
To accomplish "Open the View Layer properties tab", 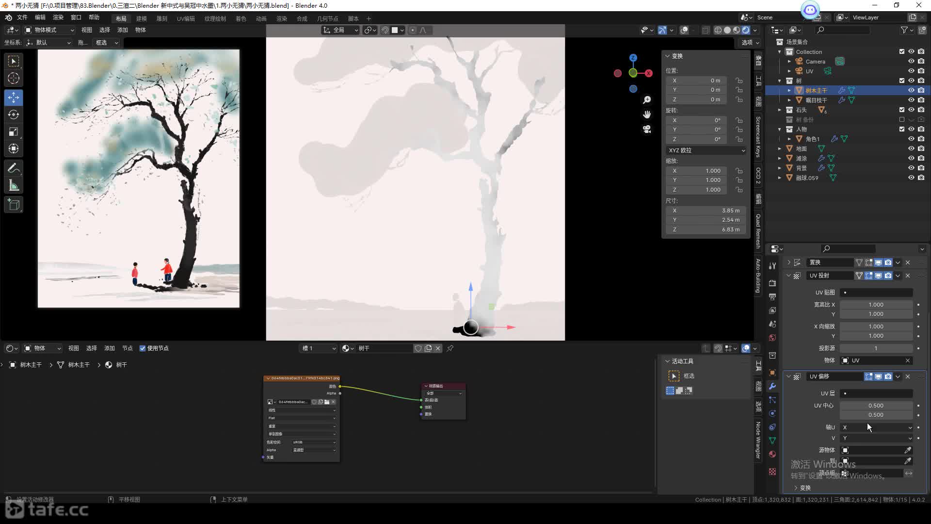I will [772, 310].
